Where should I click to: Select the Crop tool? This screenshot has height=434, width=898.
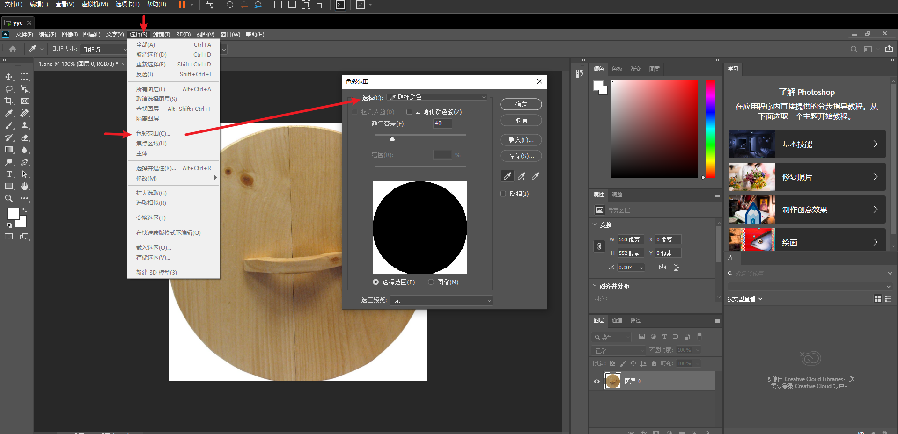(9, 101)
